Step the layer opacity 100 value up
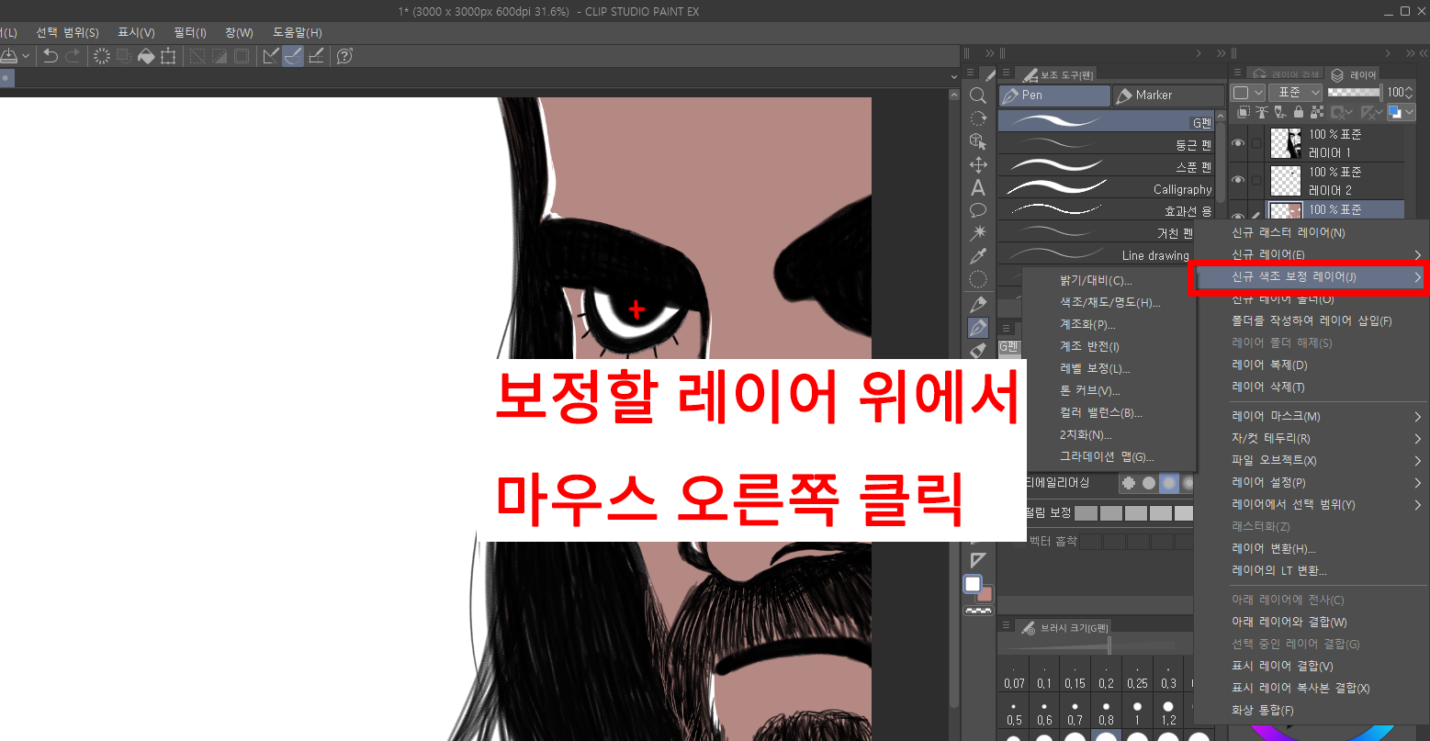This screenshot has height=741, width=1430. coord(1409,88)
